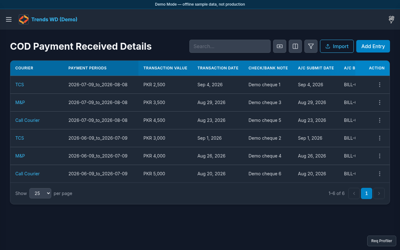This screenshot has width=400, height=250.
Task: Open the per page dropdown showing 25
Action: tap(40, 193)
